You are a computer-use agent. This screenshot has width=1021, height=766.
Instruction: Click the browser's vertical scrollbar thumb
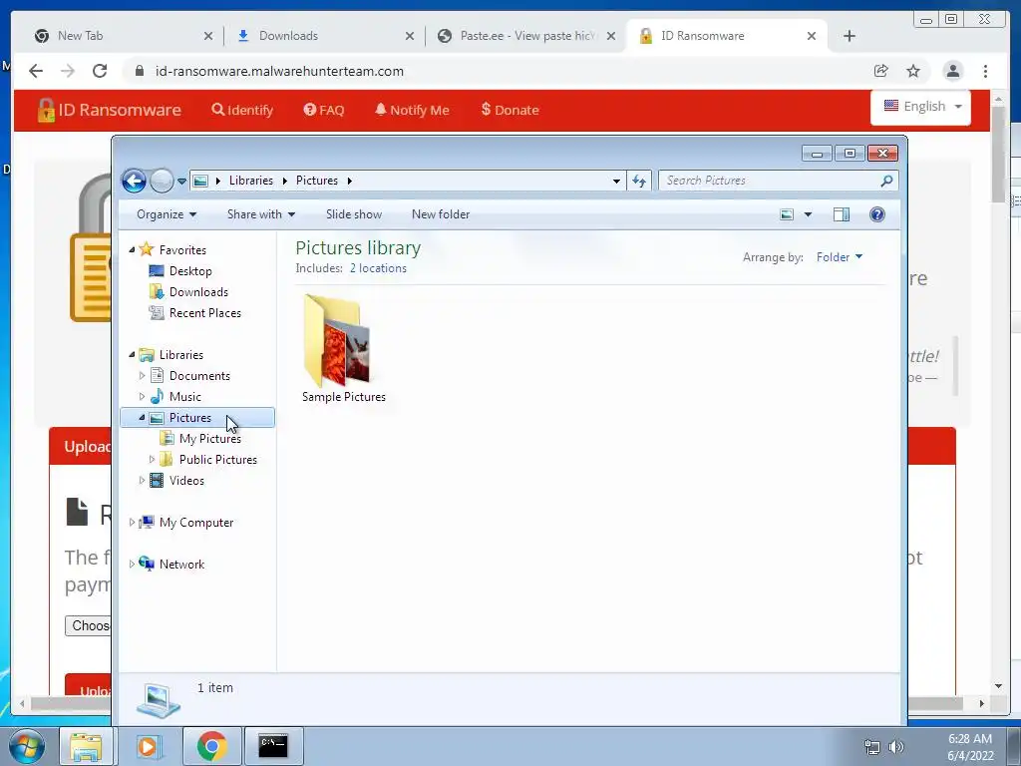tap(998, 153)
